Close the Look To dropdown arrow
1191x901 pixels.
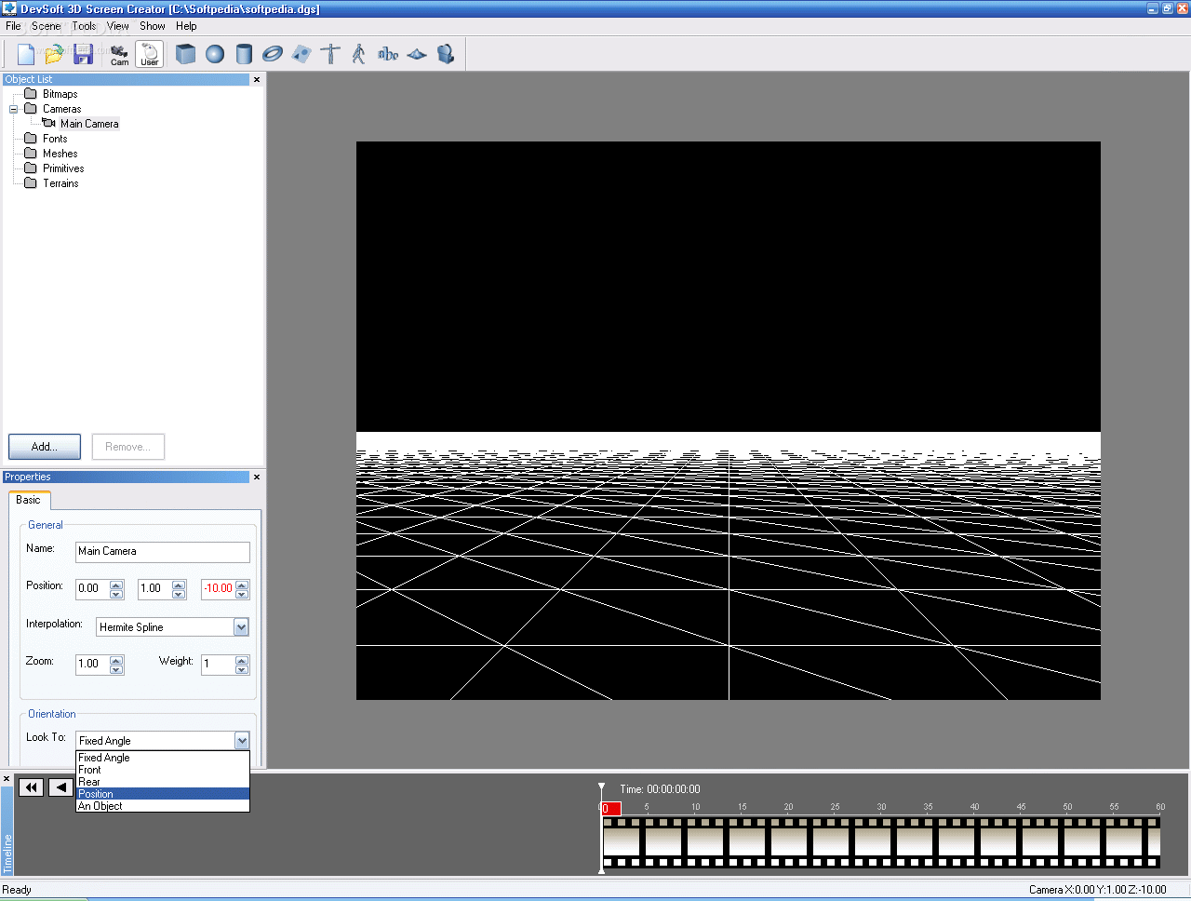point(242,741)
